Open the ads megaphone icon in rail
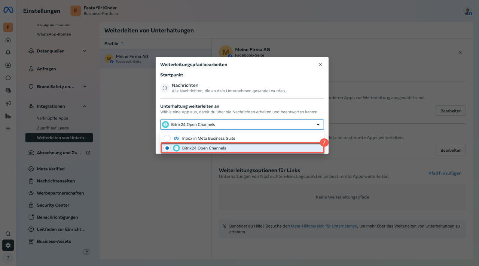This screenshot has width=479, height=266. pyautogui.click(x=8, y=103)
